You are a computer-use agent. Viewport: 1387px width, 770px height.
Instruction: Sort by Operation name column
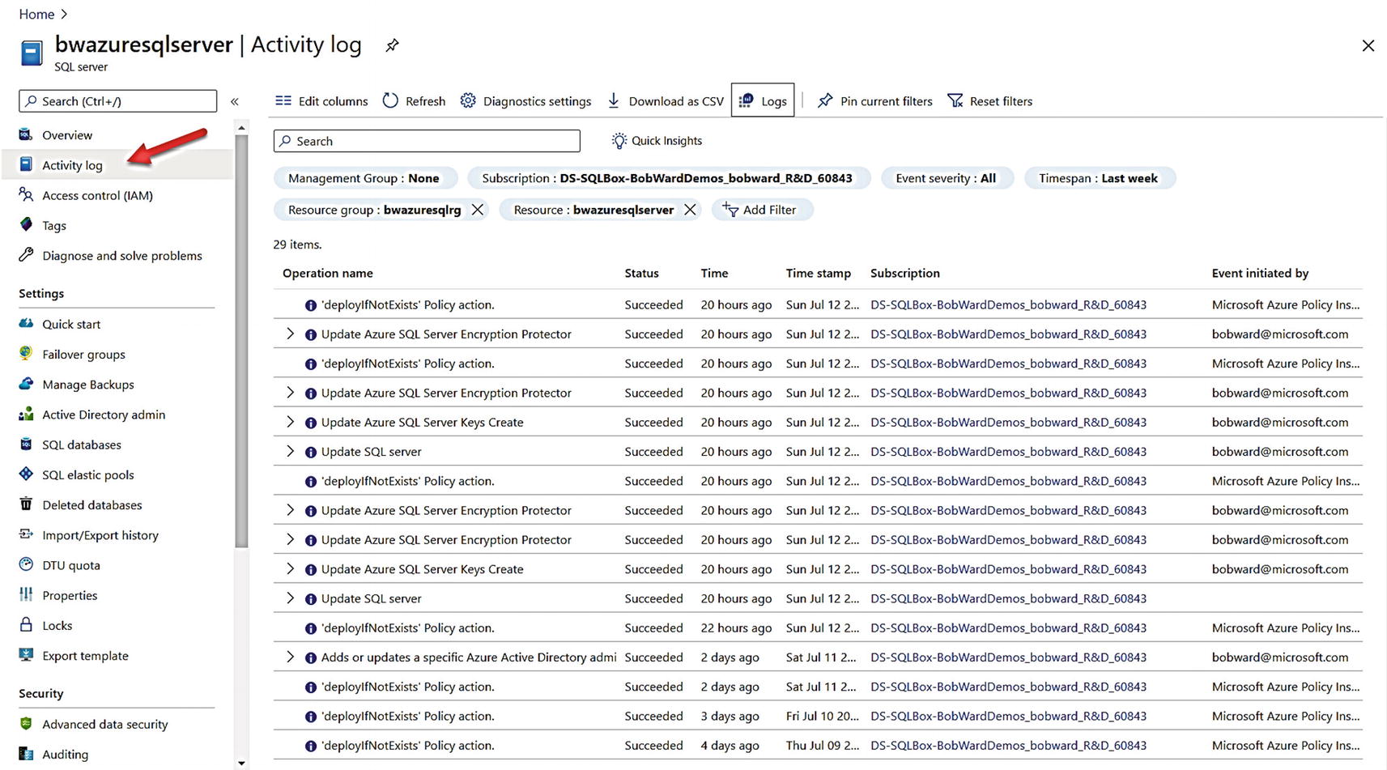pyautogui.click(x=328, y=273)
